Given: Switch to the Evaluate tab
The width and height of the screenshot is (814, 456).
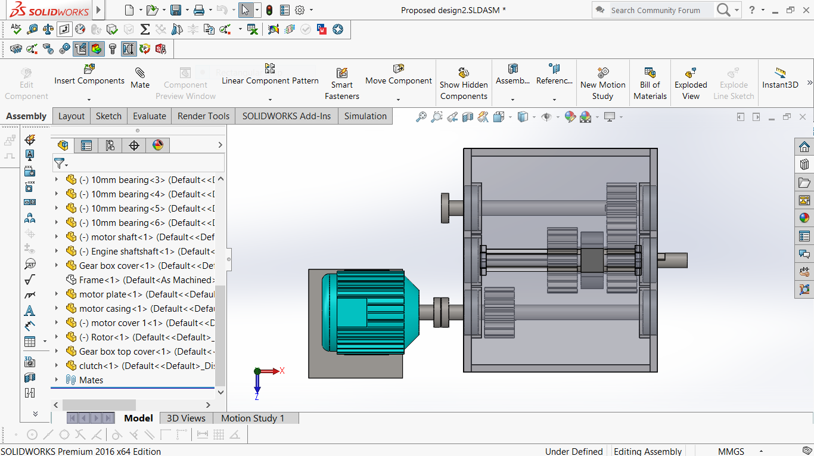Looking at the screenshot, I should (150, 116).
